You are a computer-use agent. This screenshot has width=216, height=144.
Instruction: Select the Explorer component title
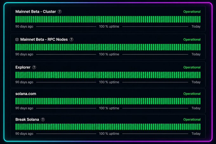point(23,67)
